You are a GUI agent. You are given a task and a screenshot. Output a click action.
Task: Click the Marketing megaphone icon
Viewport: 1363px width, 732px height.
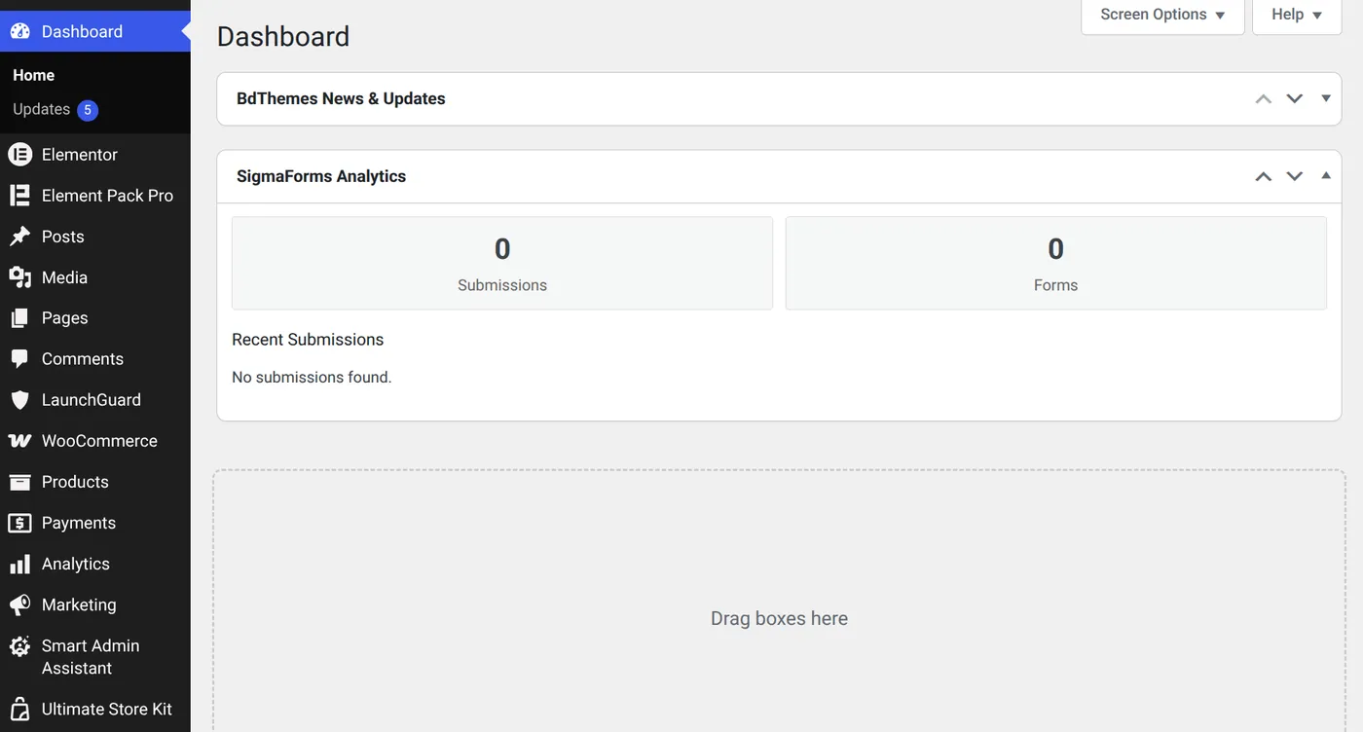(x=19, y=604)
